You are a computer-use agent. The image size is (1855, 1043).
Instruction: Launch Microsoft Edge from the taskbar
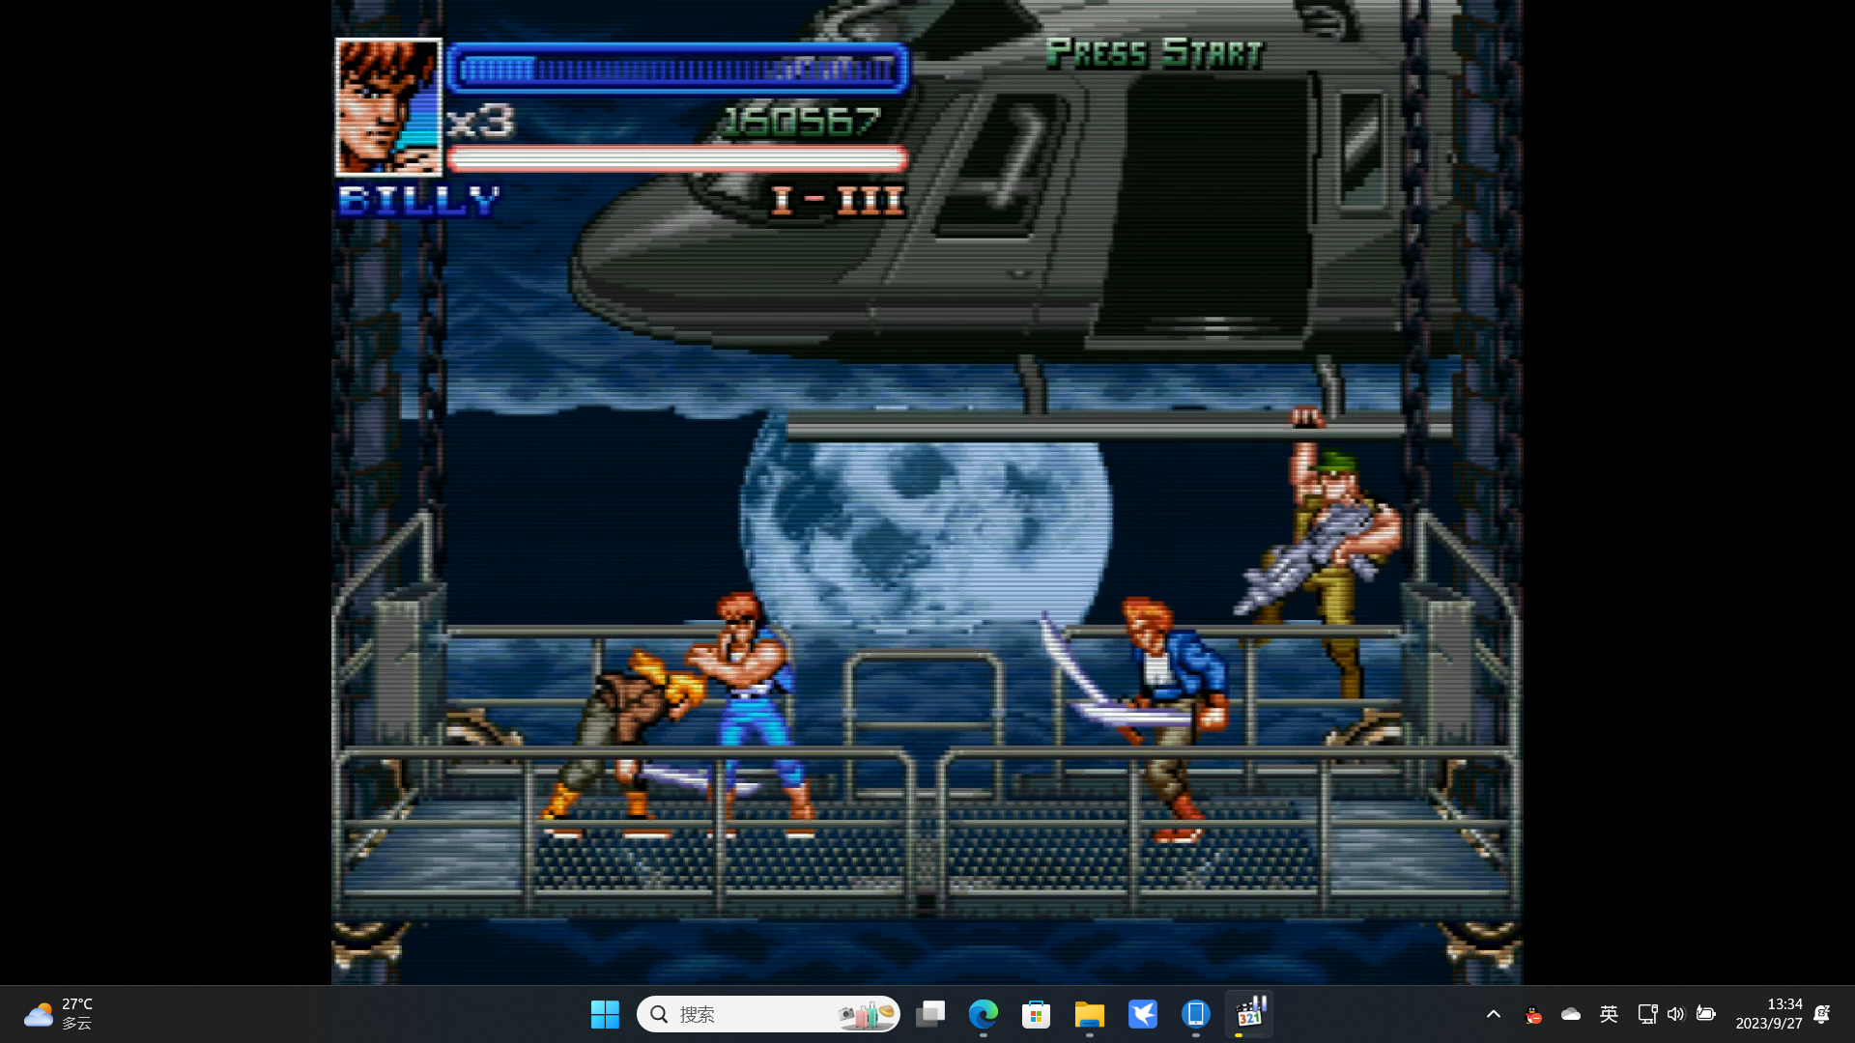coord(984,1014)
